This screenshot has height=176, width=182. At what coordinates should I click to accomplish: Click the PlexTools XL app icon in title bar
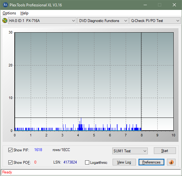tap(5, 5)
